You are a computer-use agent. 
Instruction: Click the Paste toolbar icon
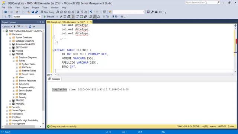coord(86,12)
